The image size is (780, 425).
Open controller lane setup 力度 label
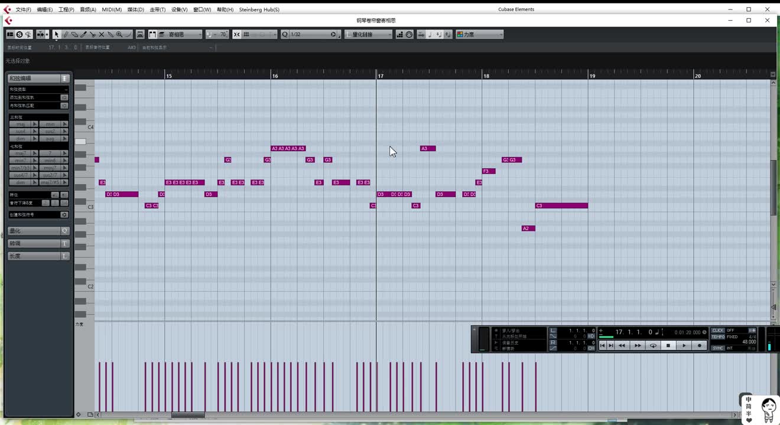[79, 324]
